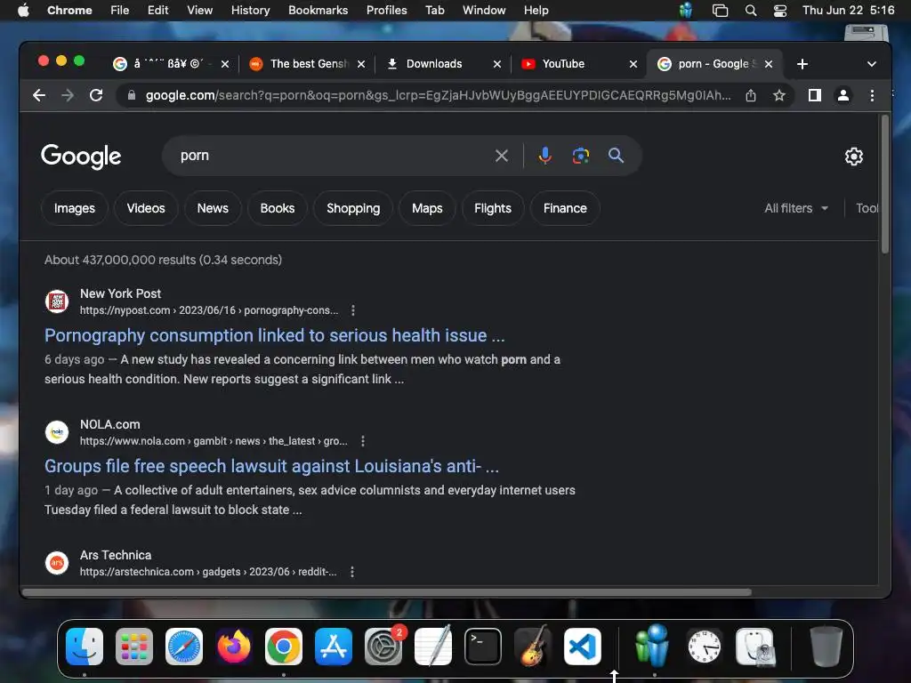Open Terminal from the Dock
The image size is (911, 683).
pos(483,647)
